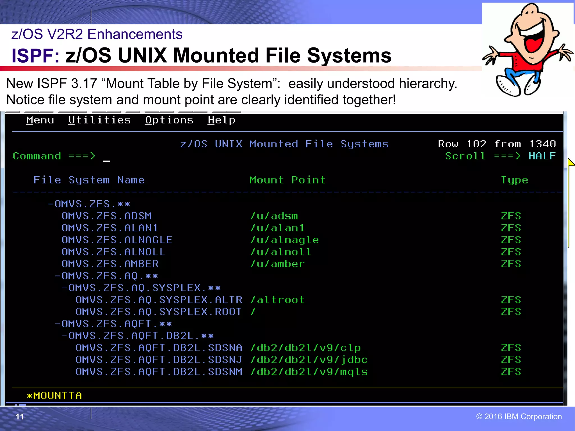This screenshot has width=575, height=431.
Task: Select file system OMVS.ZFS.AMBER
Action: coord(110,264)
